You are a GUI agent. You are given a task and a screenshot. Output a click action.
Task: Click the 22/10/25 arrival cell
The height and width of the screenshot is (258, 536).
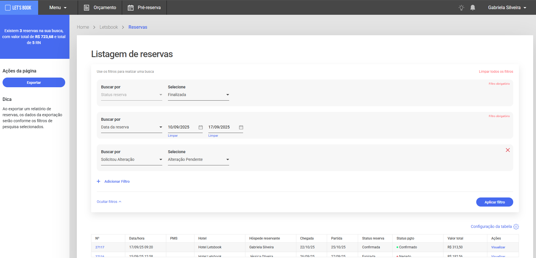pos(311,247)
